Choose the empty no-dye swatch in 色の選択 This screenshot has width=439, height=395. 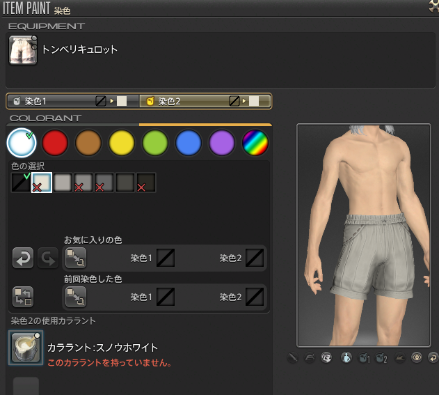21,183
